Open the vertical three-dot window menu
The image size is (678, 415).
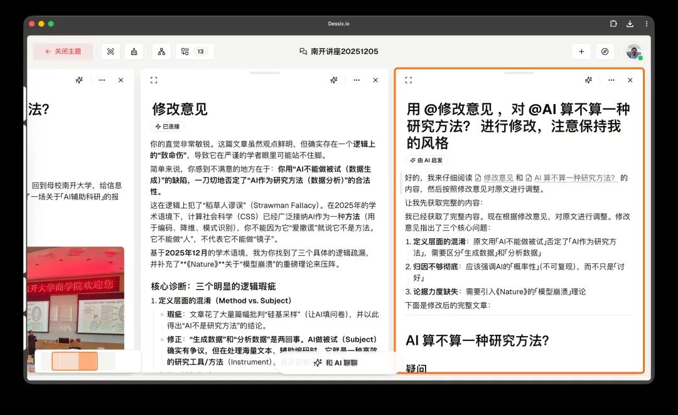(x=647, y=24)
